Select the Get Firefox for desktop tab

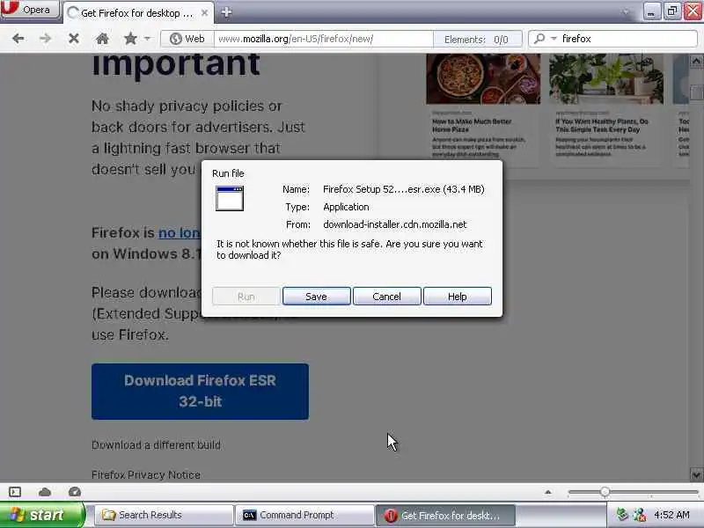coord(136,13)
